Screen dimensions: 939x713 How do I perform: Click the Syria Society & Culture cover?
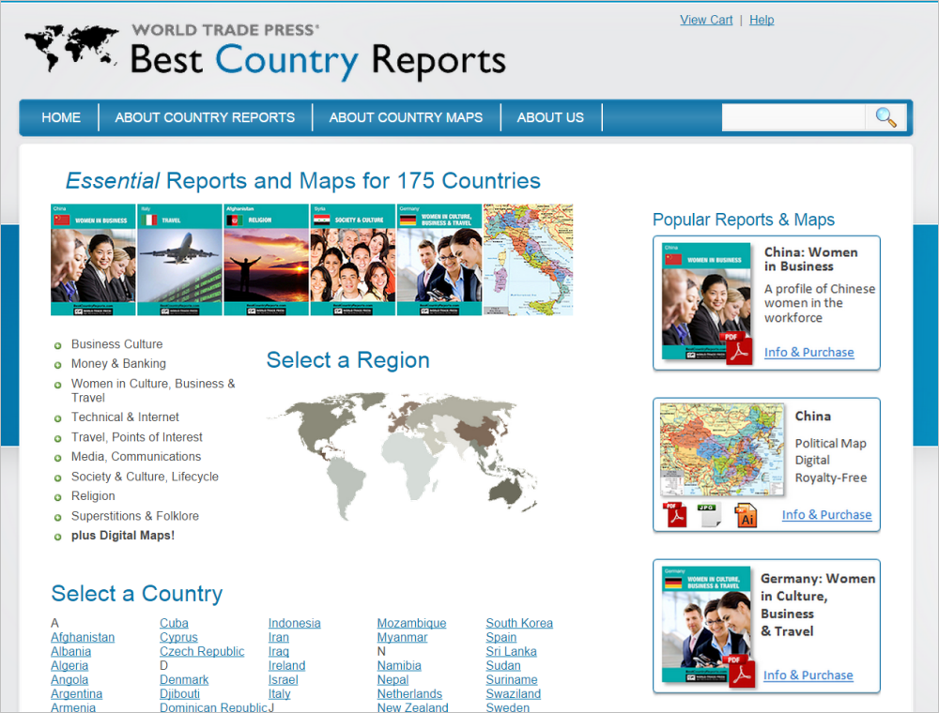click(x=353, y=260)
